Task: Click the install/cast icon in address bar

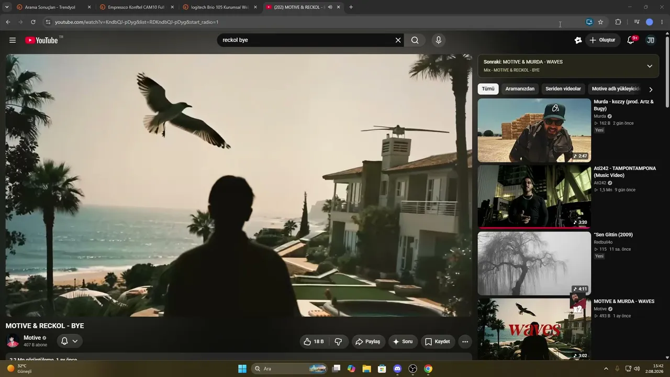Action: (x=589, y=22)
